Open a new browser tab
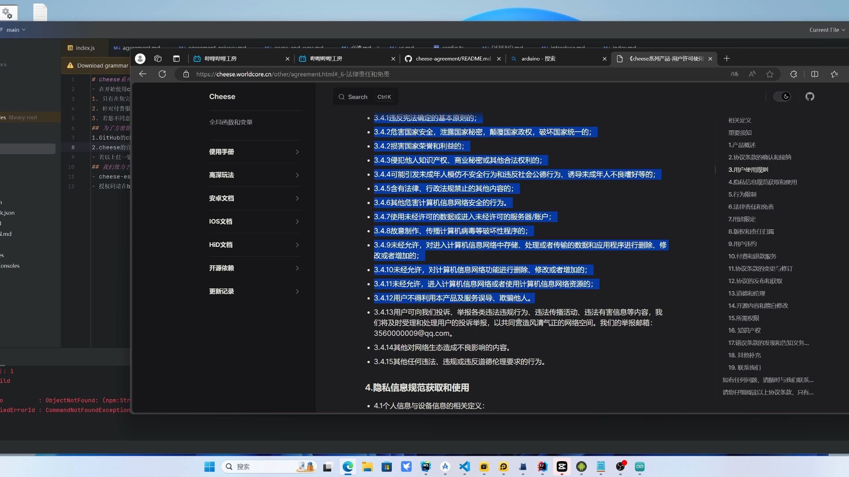Viewport: 849px width, 477px height. click(x=727, y=59)
